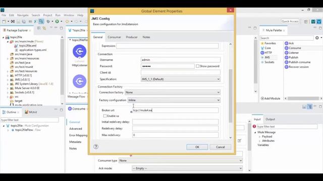Open the Window menu
This screenshot has width=323, height=181.
point(69,15)
